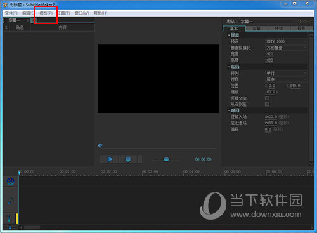This screenshot has height=233, width=317.
Task: Start playback with the blue play button
Action: [x=110, y=159]
